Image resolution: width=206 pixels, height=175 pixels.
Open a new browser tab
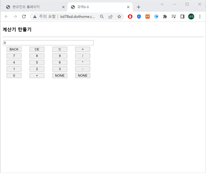pos(139,7)
